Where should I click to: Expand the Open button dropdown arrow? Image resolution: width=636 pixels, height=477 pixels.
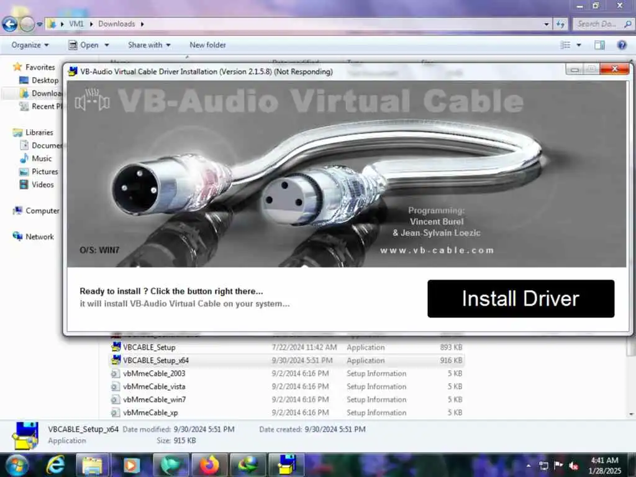(107, 45)
